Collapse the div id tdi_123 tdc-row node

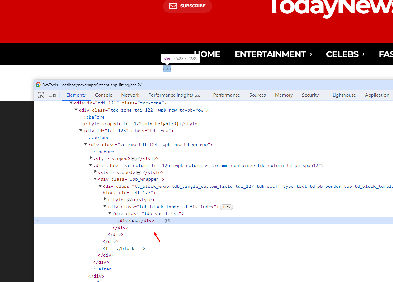coord(81,131)
